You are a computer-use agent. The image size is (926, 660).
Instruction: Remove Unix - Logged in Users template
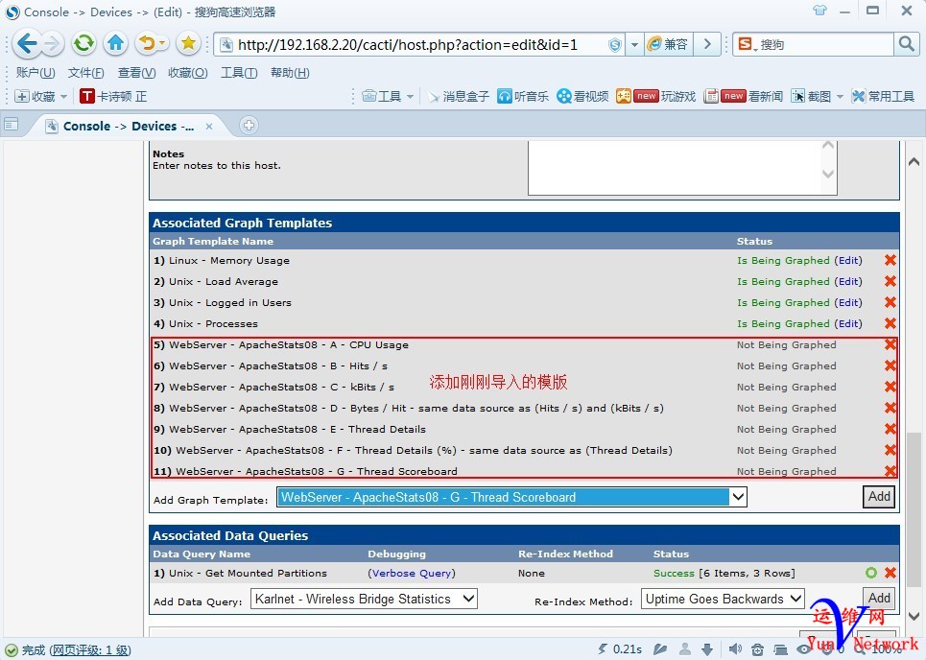[x=890, y=303]
